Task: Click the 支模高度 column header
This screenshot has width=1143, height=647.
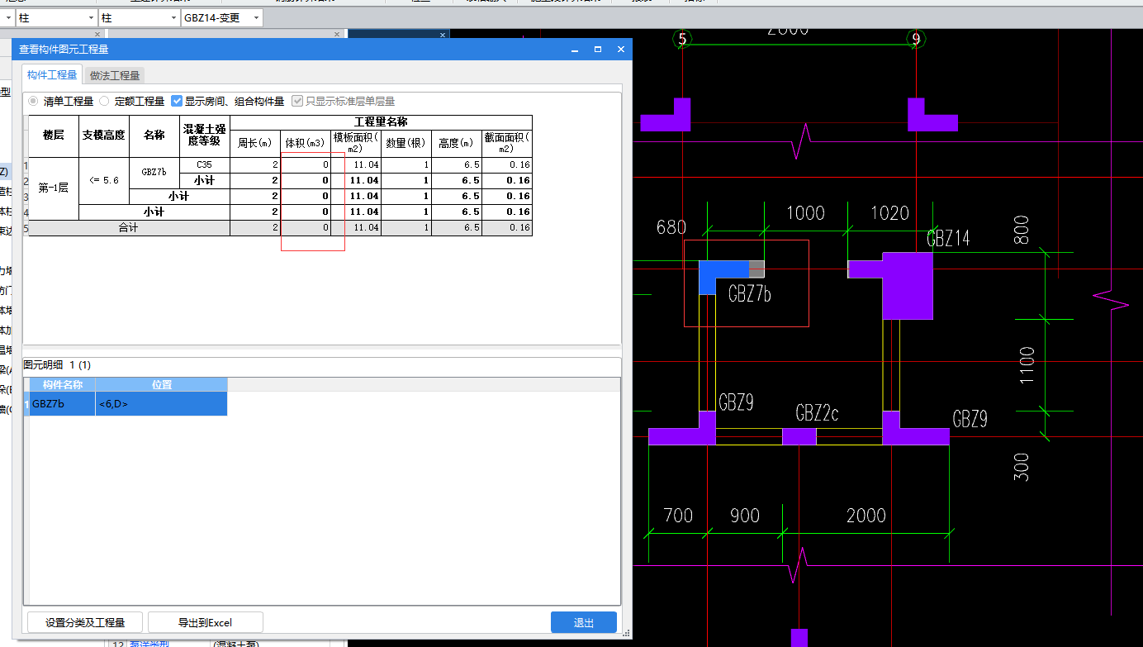Action: [x=104, y=136]
